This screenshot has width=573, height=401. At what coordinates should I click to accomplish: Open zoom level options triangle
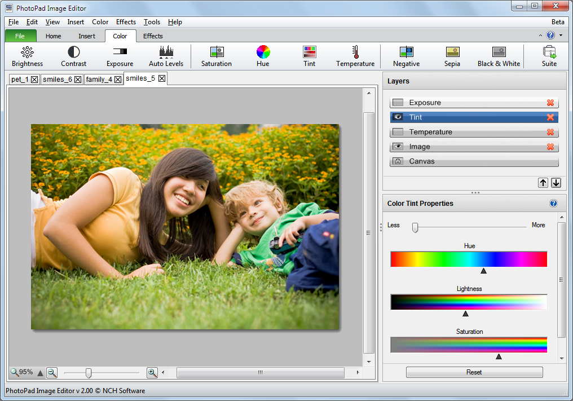[40, 373]
